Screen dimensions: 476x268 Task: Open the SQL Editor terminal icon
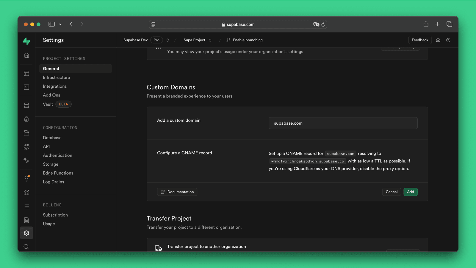click(26, 87)
